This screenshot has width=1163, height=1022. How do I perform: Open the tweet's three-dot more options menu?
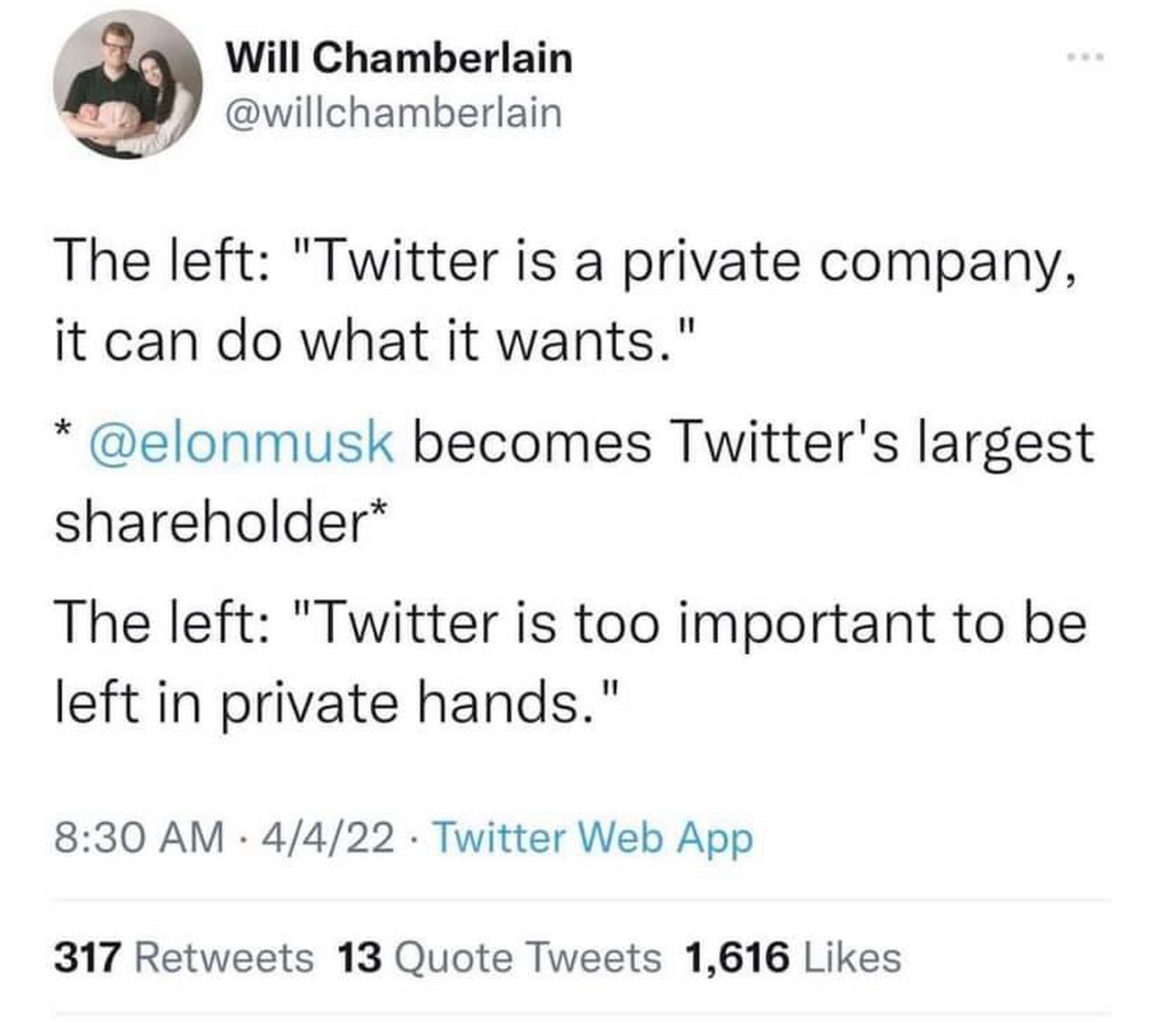point(1086,57)
